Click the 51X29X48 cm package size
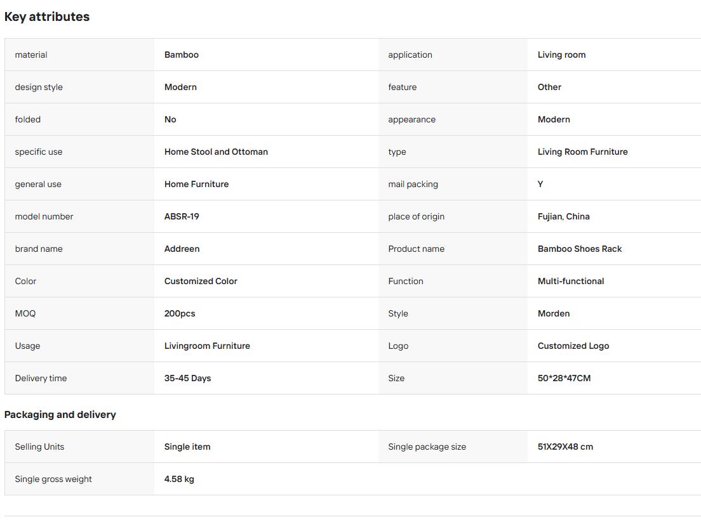The image size is (701, 522). (x=566, y=447)
